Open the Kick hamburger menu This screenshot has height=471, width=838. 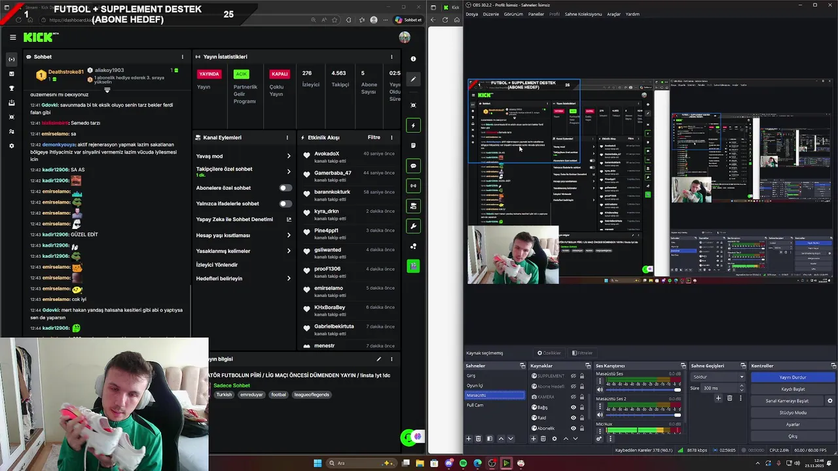pos(12,37)
